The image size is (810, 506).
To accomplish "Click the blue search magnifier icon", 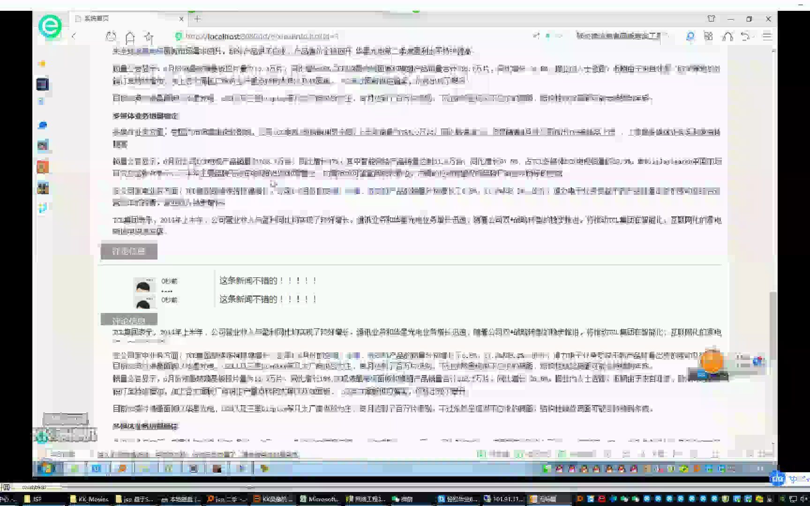I will tap(690, 36).
